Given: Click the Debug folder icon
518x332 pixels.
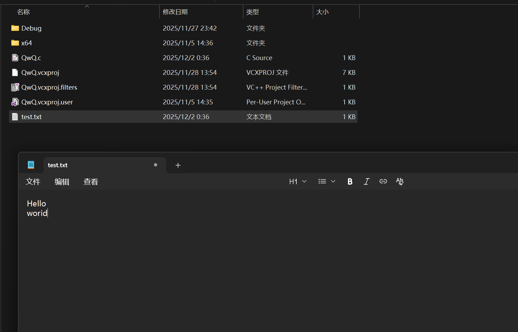Looking at the screenshot, I should click(15, 28).
